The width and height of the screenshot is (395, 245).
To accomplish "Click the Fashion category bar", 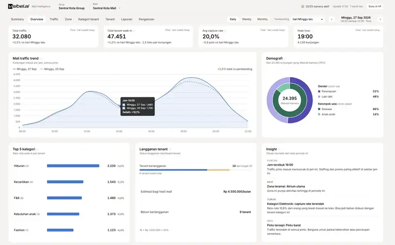I will coord(60,230).
